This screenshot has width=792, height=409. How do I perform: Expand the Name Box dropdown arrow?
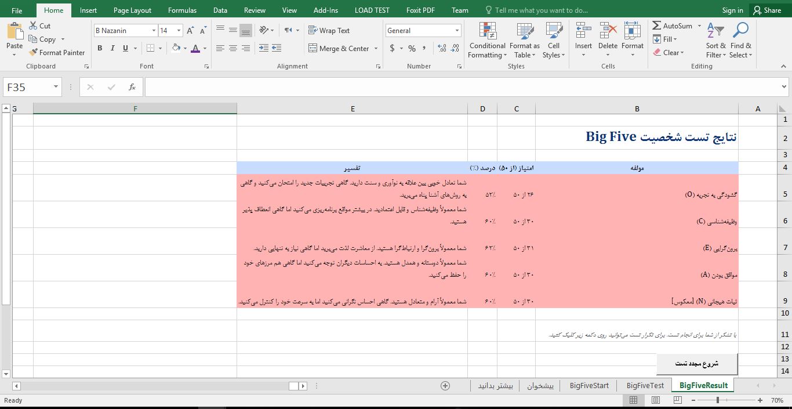(56, 87)
